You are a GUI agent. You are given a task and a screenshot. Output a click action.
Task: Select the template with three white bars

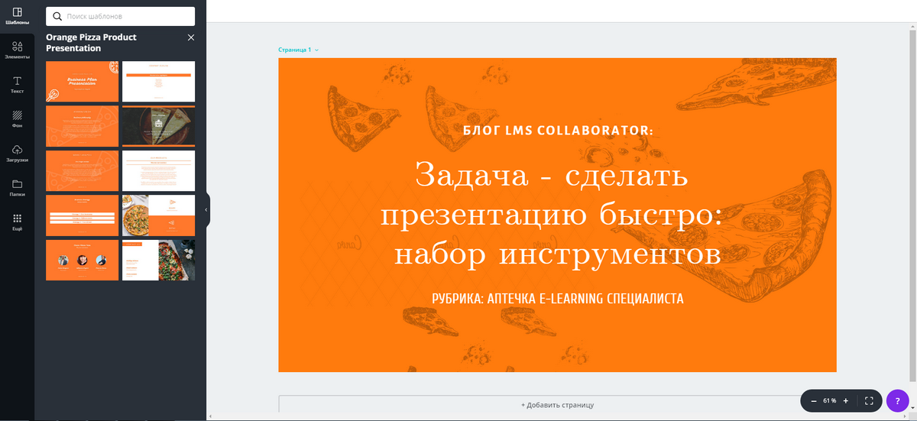point(82,215)
